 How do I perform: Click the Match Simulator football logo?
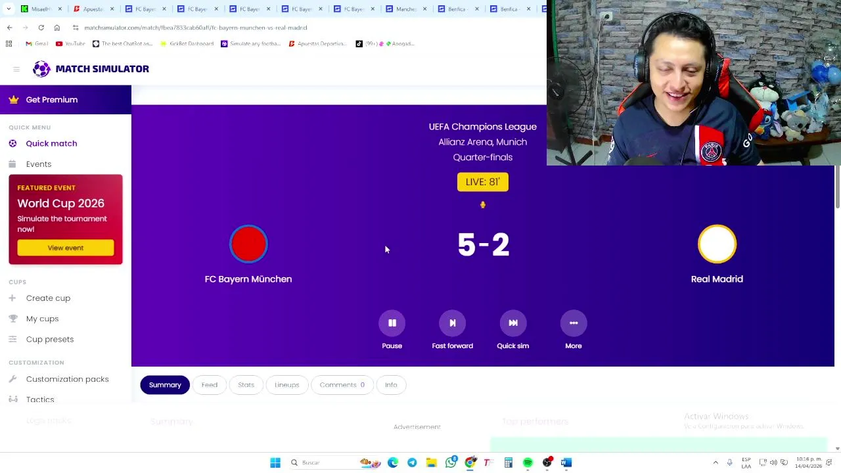pos(41,69)
